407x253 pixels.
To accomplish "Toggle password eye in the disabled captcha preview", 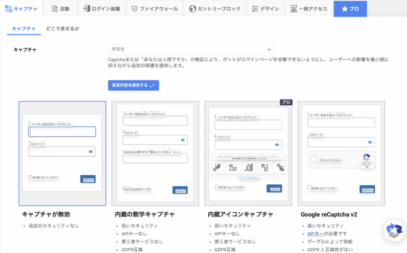I will tap(91, 152).
